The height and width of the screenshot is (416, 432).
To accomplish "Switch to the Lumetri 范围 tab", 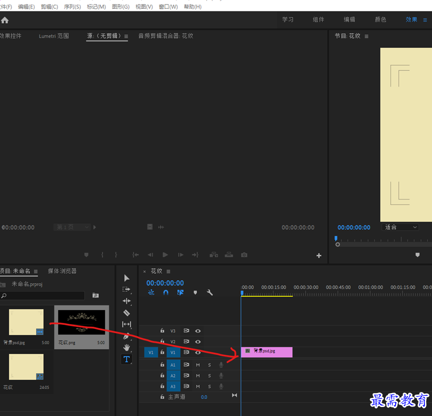I will click(54, 36).
